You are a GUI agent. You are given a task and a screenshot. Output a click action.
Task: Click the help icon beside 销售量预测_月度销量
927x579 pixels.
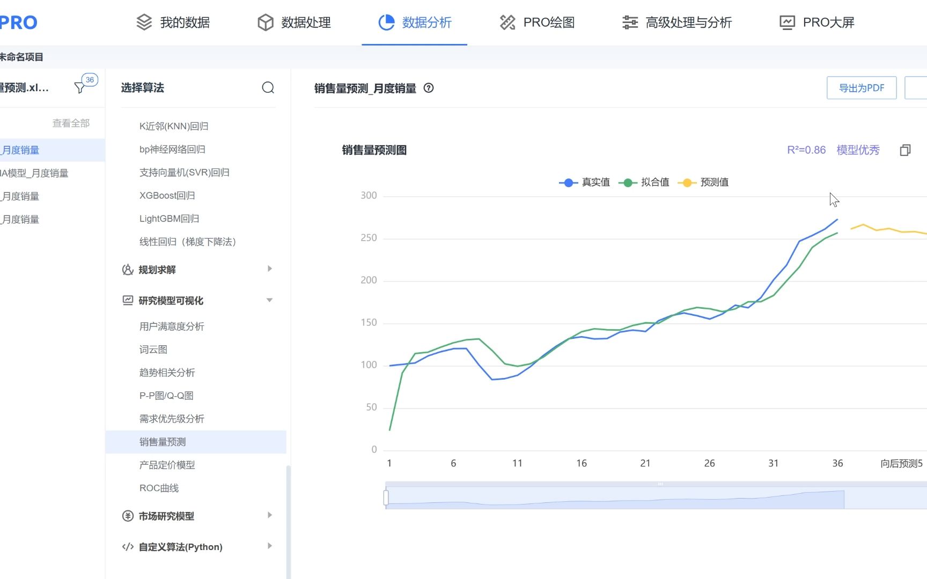coord(429,88)
